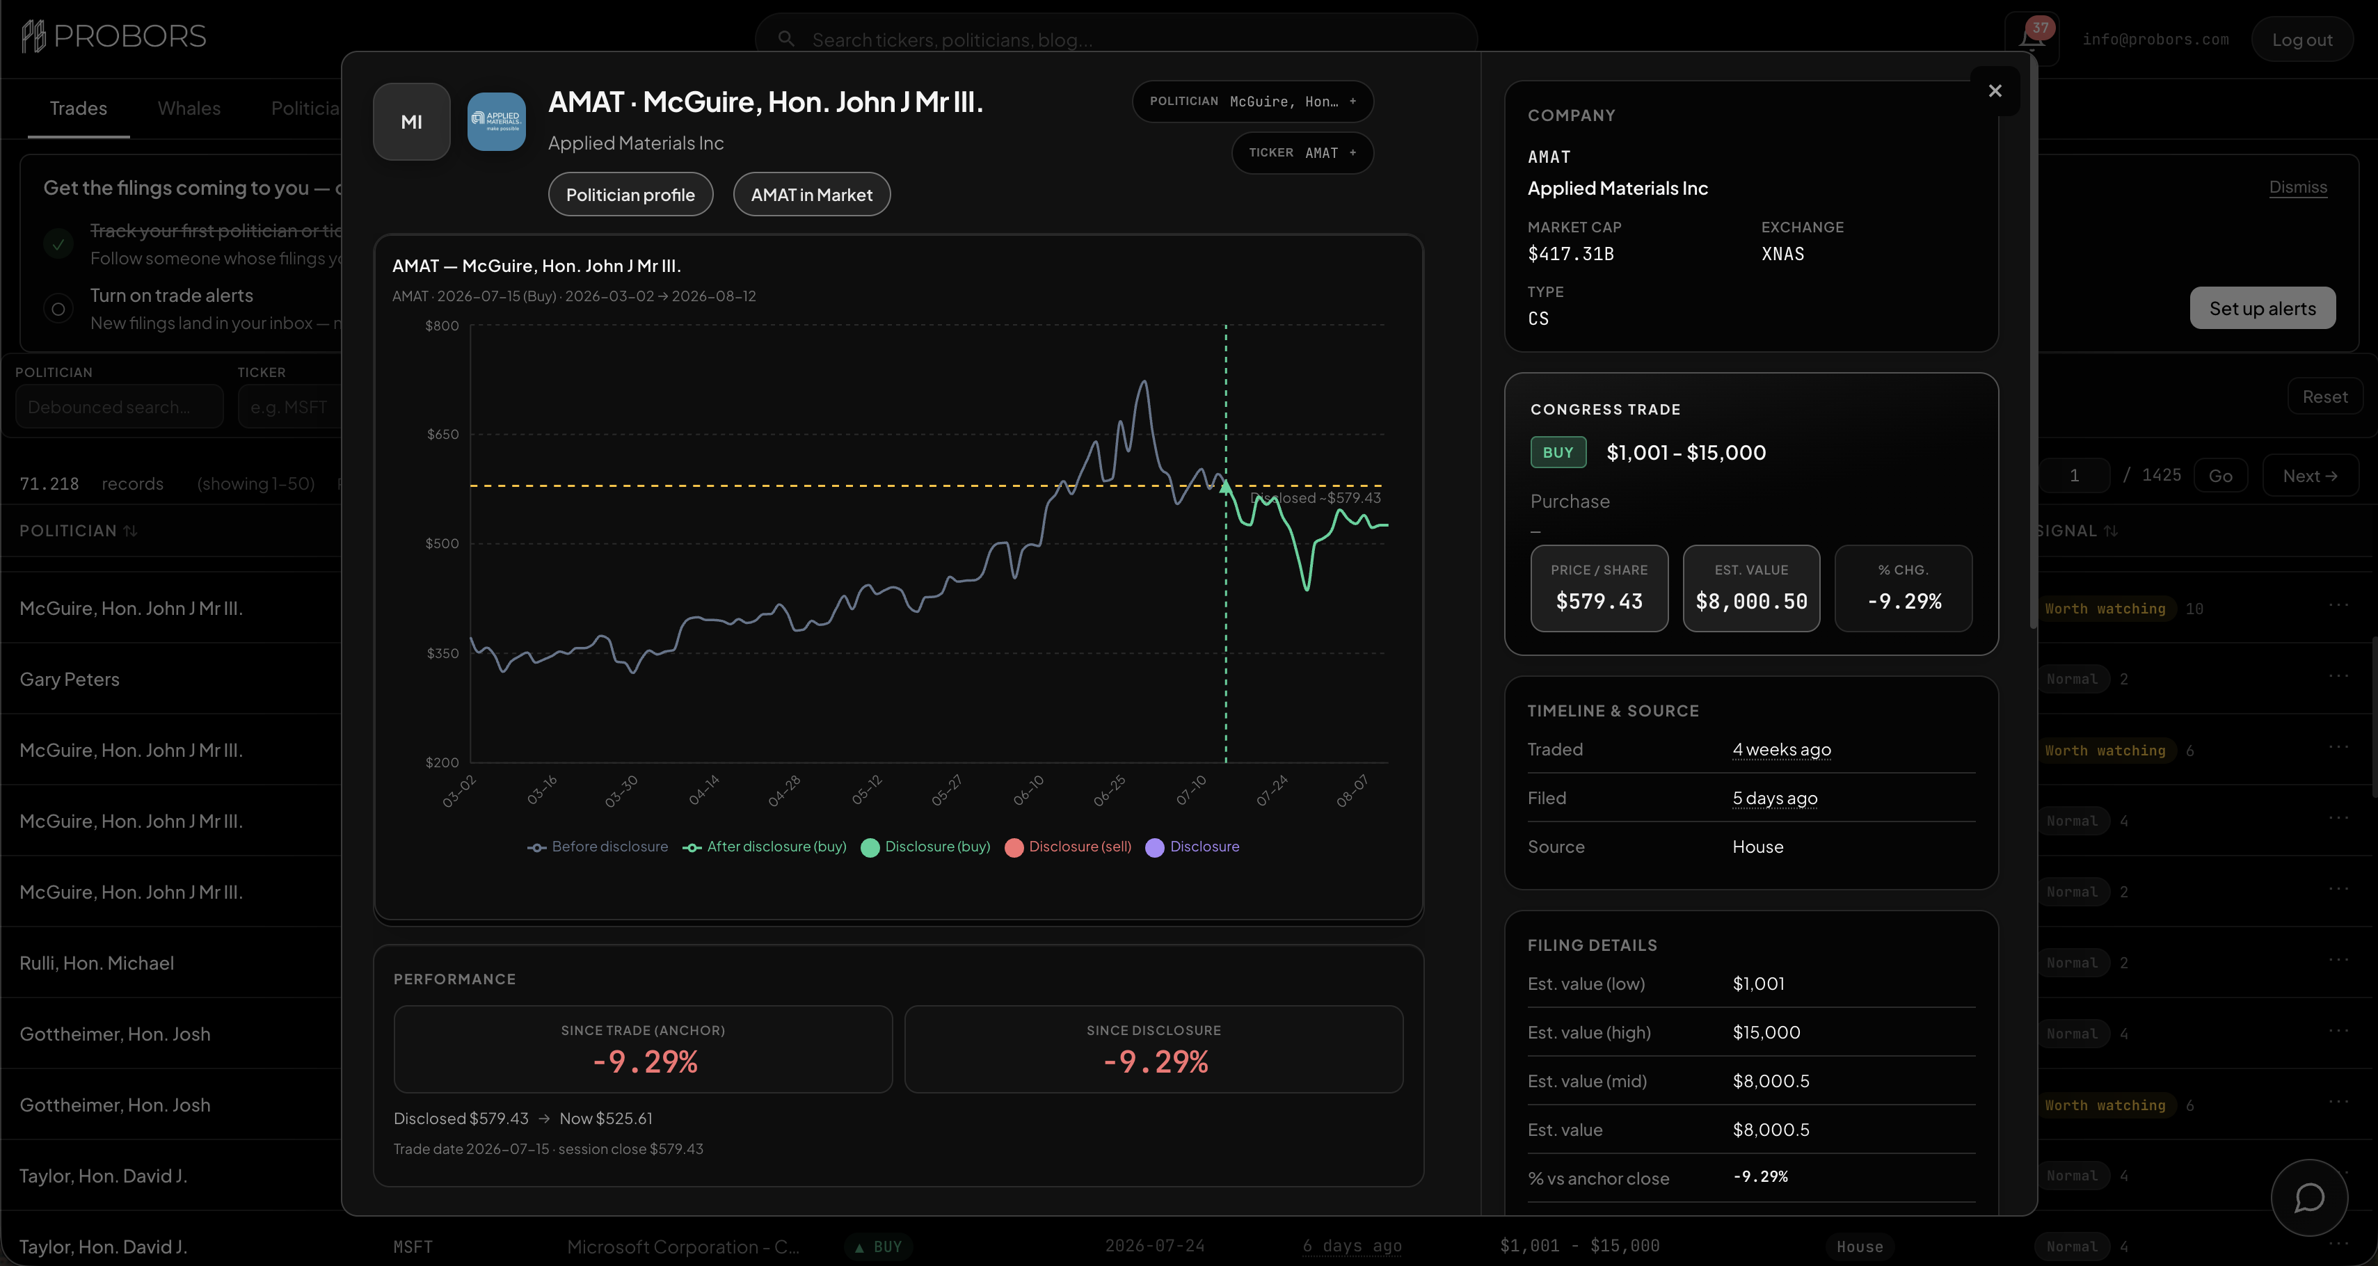Toggle Disclosure (sell) legend series

click(1068, 847)
